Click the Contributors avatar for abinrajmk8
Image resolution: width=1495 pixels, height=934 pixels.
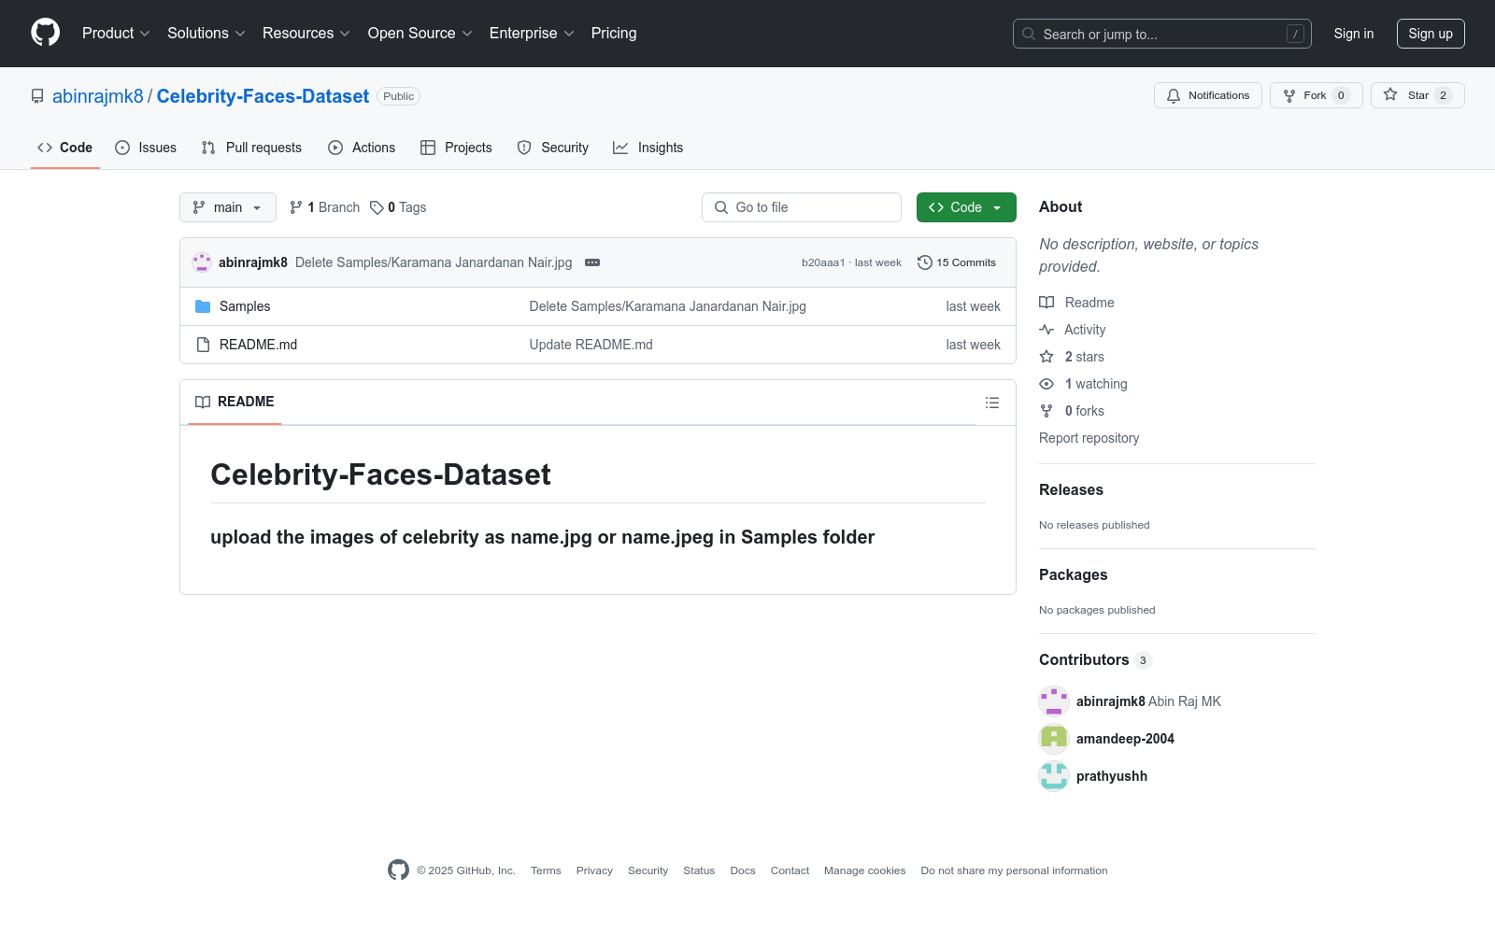tap(1054, 701)
